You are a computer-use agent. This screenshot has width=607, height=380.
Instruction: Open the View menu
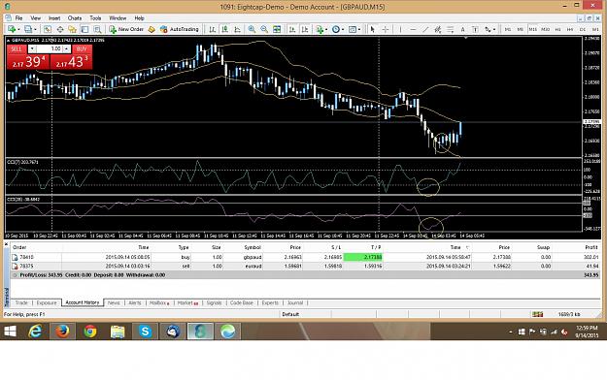(35, 18)
